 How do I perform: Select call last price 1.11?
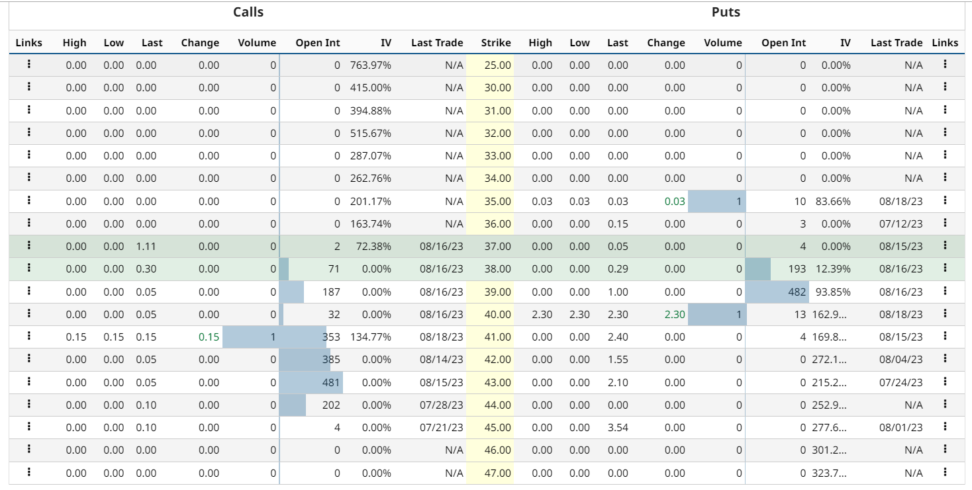tap(146, 246)
